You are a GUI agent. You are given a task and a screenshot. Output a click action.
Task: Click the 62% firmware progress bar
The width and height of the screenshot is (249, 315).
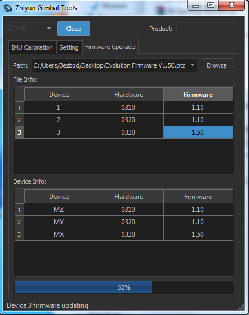[x=124, y=287]
